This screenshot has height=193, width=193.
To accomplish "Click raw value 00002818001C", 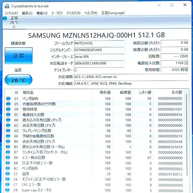I will click(170, 174).
